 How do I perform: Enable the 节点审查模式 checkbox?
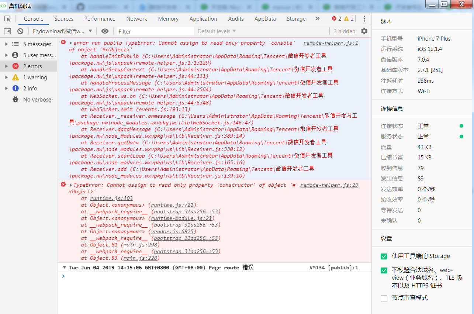(384, 298)
